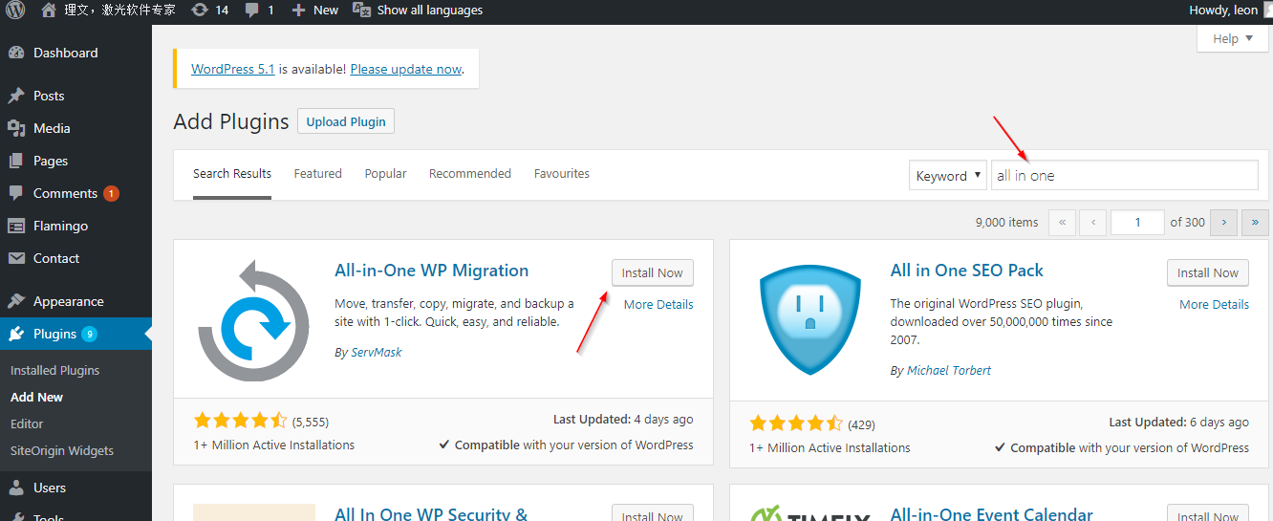Open plugin Editor submenu item
The width and height of the screenshot is (1273, 521).
pos(27,423)
